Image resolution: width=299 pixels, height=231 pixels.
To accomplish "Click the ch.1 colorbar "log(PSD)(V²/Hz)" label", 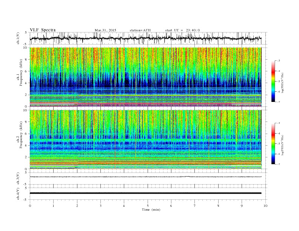I will 283,82.
